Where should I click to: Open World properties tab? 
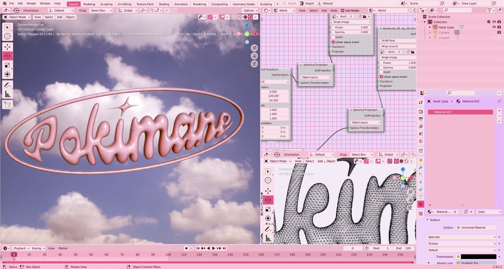(x=421, y=142)
